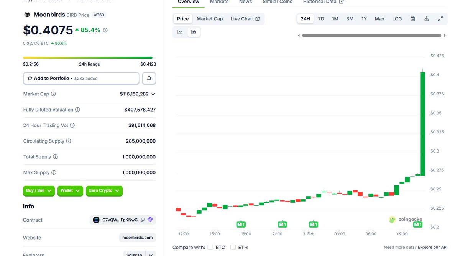Open the Live Chart link

tap(245, 19)
